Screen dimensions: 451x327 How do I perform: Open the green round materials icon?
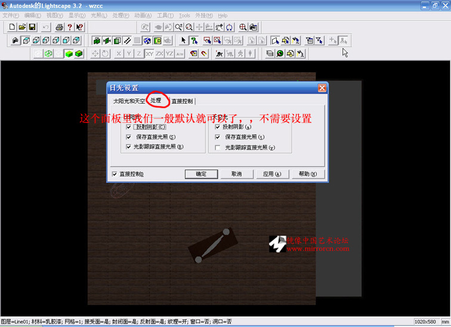click(x=280, y=54)
